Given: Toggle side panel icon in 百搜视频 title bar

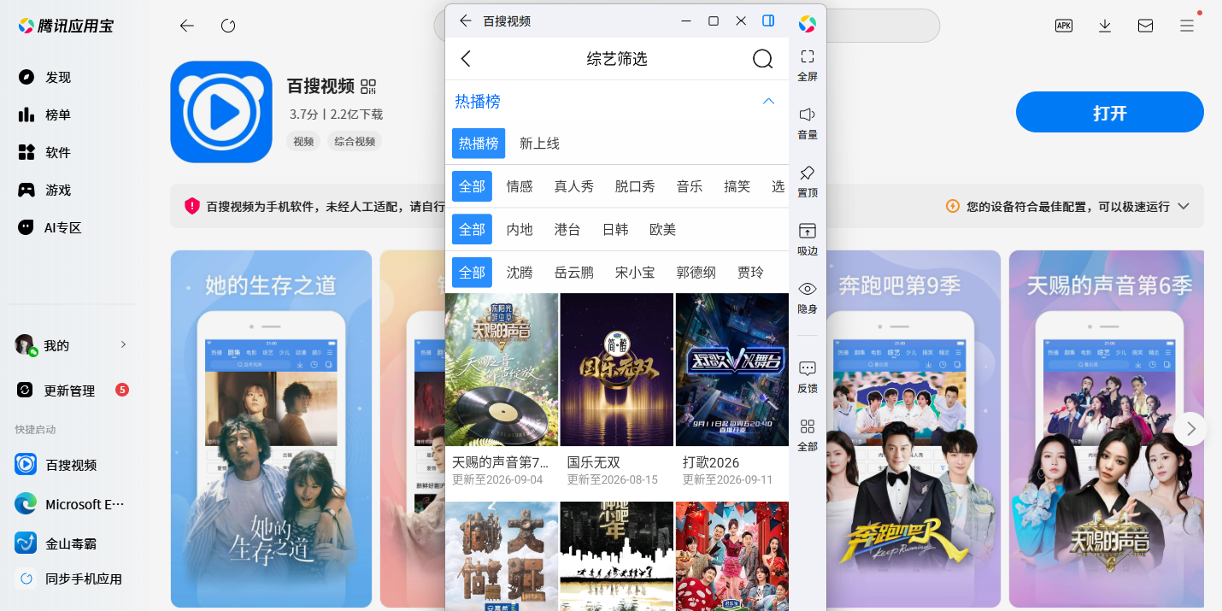Looking at the screenshot, I should 768,21.
